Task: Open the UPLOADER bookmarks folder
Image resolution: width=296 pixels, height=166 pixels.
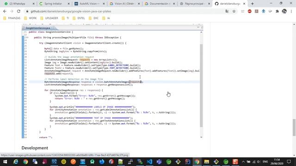Action: [49, 18]
